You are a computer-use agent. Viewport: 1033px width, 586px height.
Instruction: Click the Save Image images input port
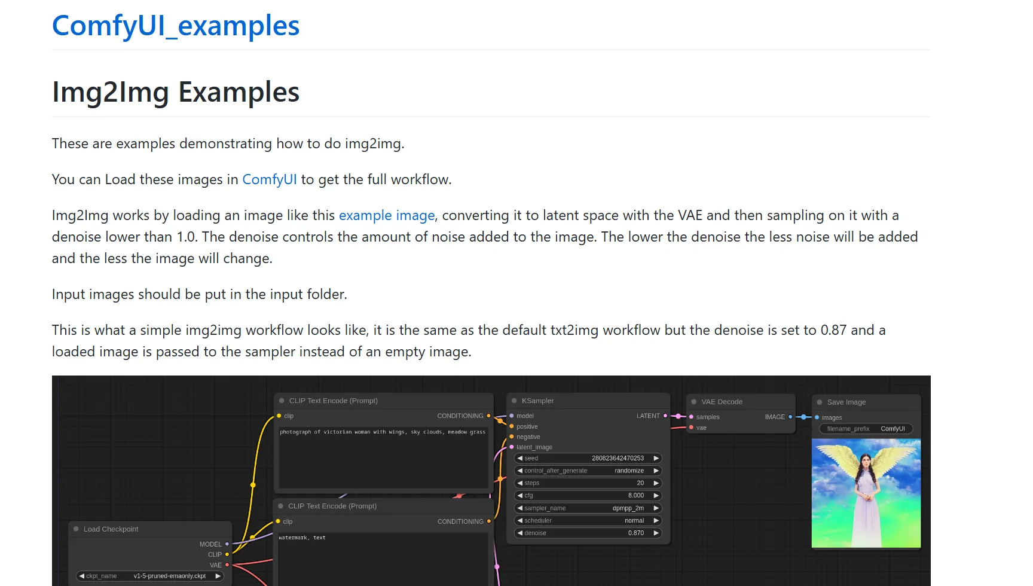[817, 417]
